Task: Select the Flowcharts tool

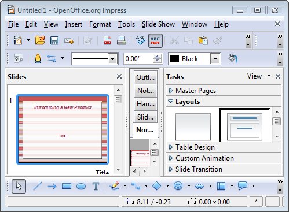Action: [221, 186]
